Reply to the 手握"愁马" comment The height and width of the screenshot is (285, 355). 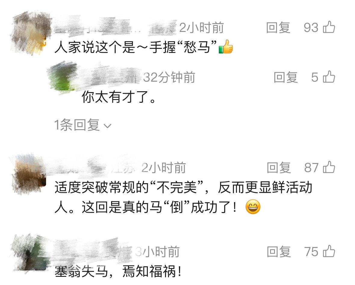[x=278, y=28]
